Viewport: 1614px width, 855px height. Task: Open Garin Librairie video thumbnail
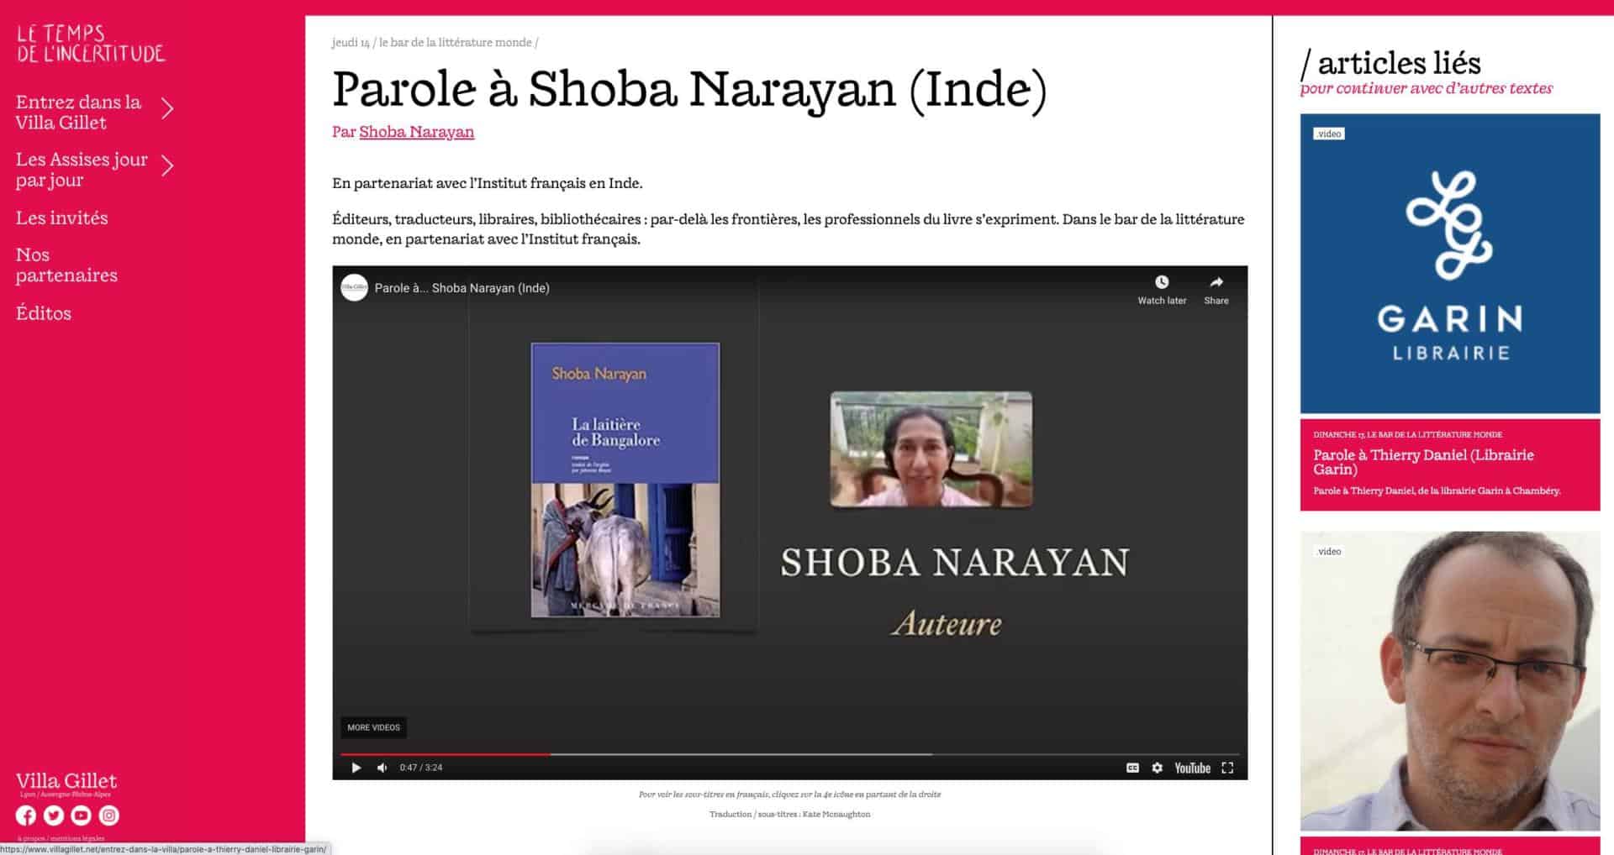click(x=1449, y=264)
